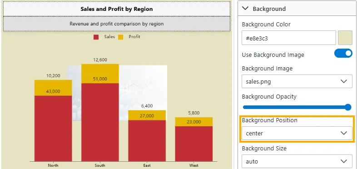Click the Background Opacity slider handle
Screen dimensions: 357x169
coord(348,107)
